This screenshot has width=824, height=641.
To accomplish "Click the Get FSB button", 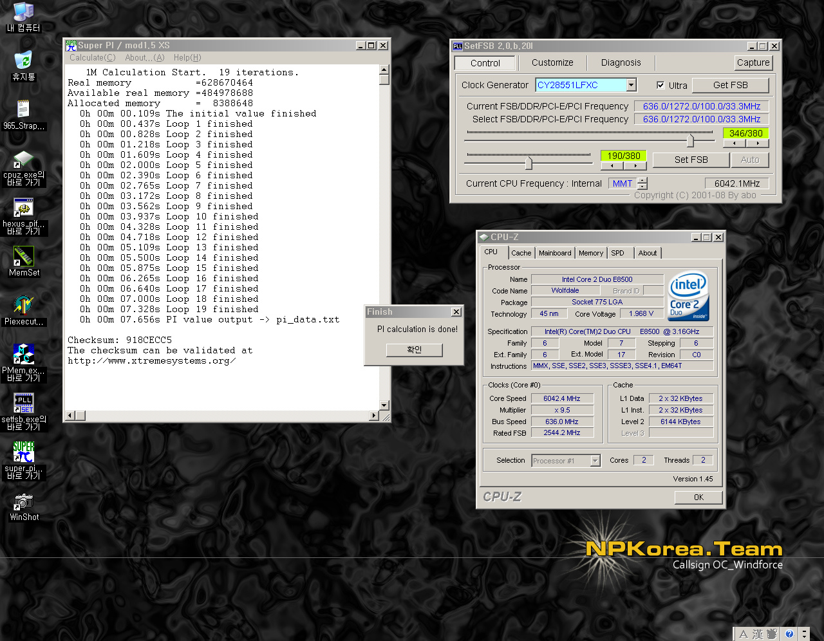I will click(x=731, y=85).
